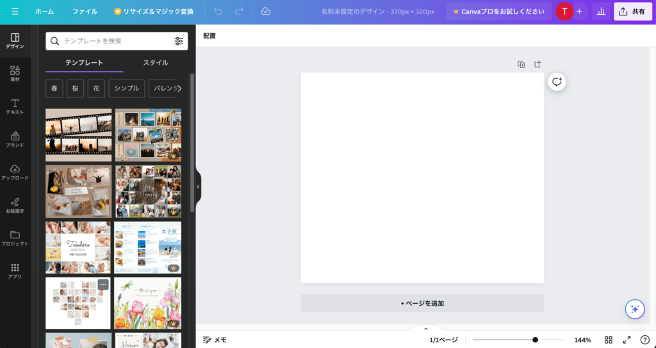Show more category chips with the arrow
This screenshot has height=348, width=656.
[x=179, y=89]
